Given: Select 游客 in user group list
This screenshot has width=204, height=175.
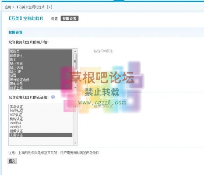Looking at the screenshot, I should (x=41, y=76).
